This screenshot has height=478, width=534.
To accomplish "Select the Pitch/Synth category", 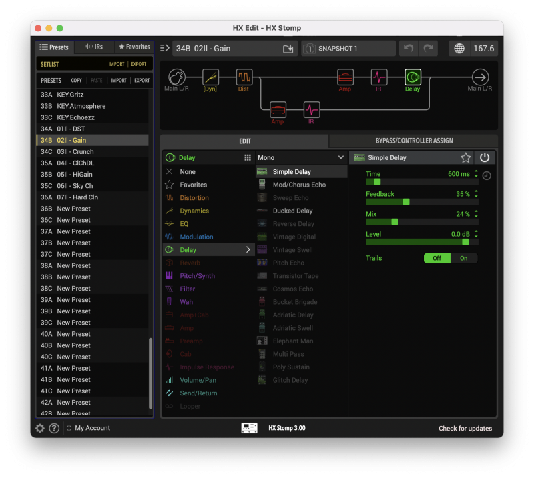I will click(x=208, y=276).
